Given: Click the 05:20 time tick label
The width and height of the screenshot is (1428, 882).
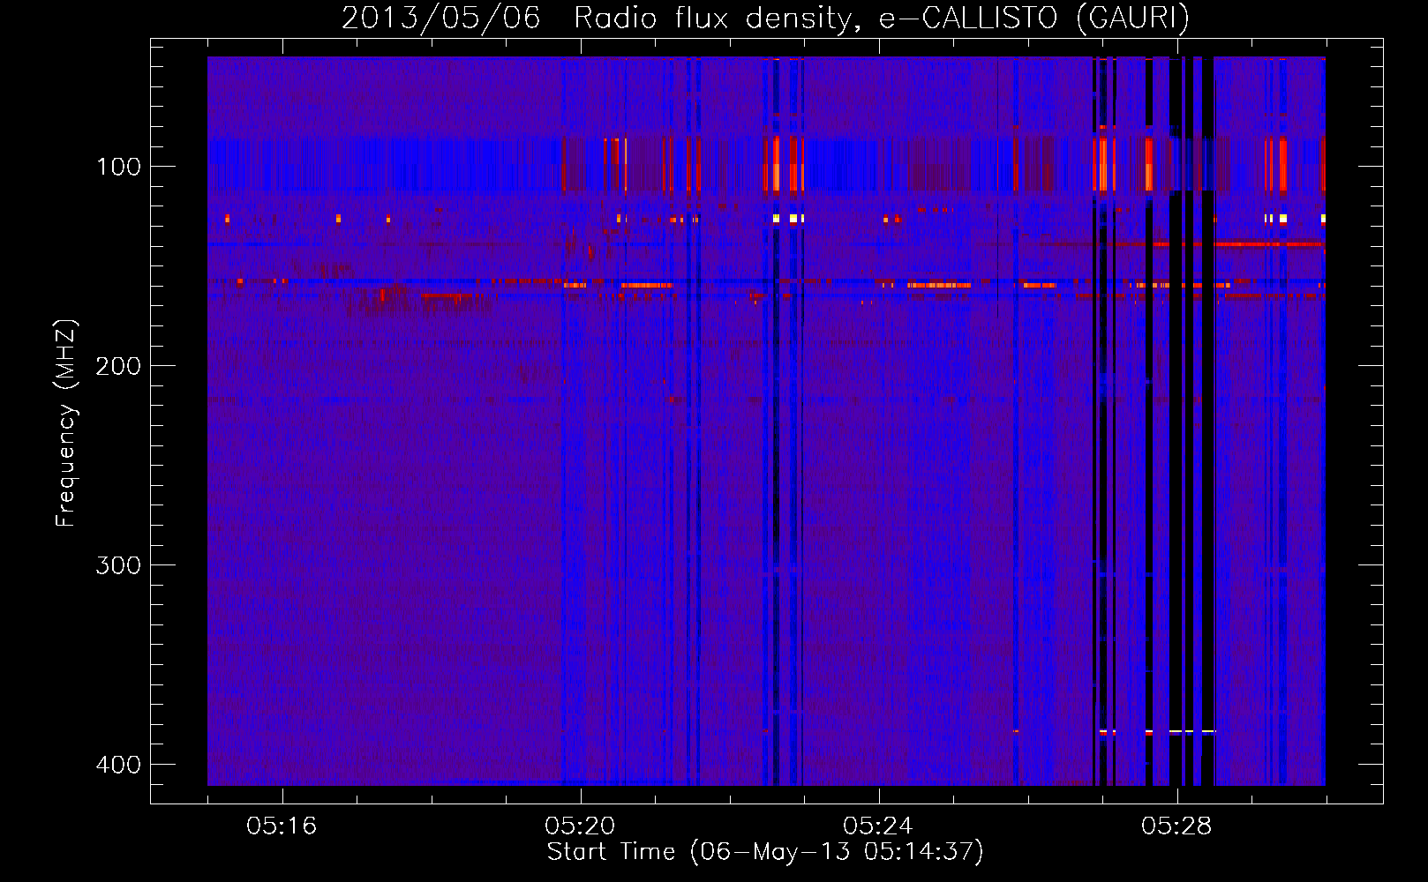Looking at the screenshot, I should pyautogui.click(x=580, y=826).
